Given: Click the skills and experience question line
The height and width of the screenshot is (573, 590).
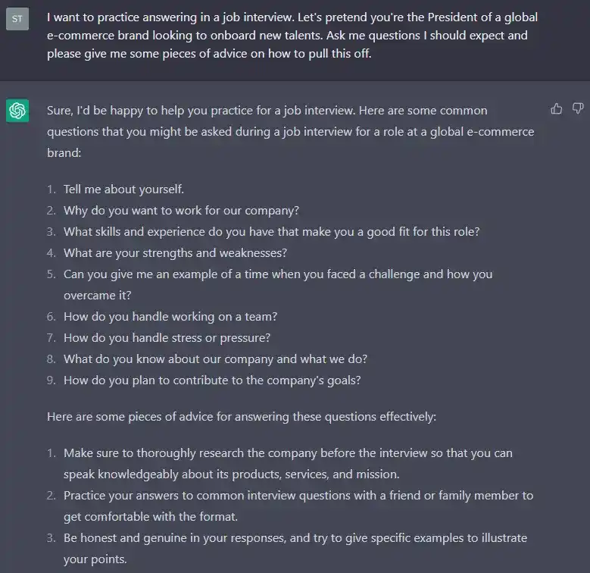Looking at the screenshot, I should pos(272,231).
